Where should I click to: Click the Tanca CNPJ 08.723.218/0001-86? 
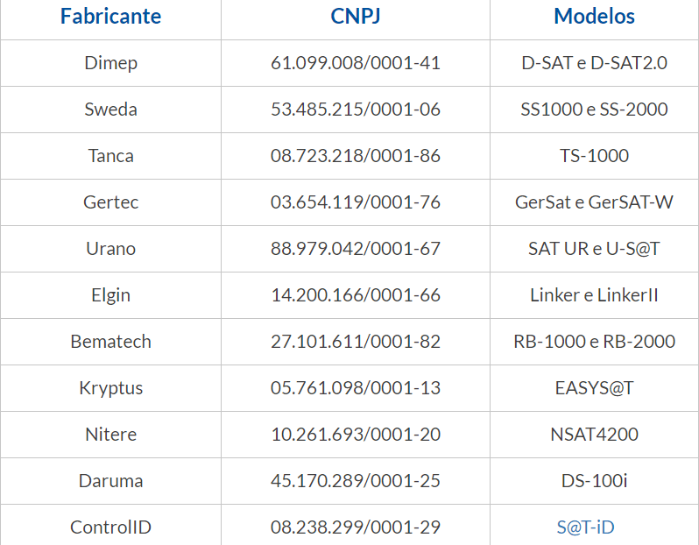point(356,156)
